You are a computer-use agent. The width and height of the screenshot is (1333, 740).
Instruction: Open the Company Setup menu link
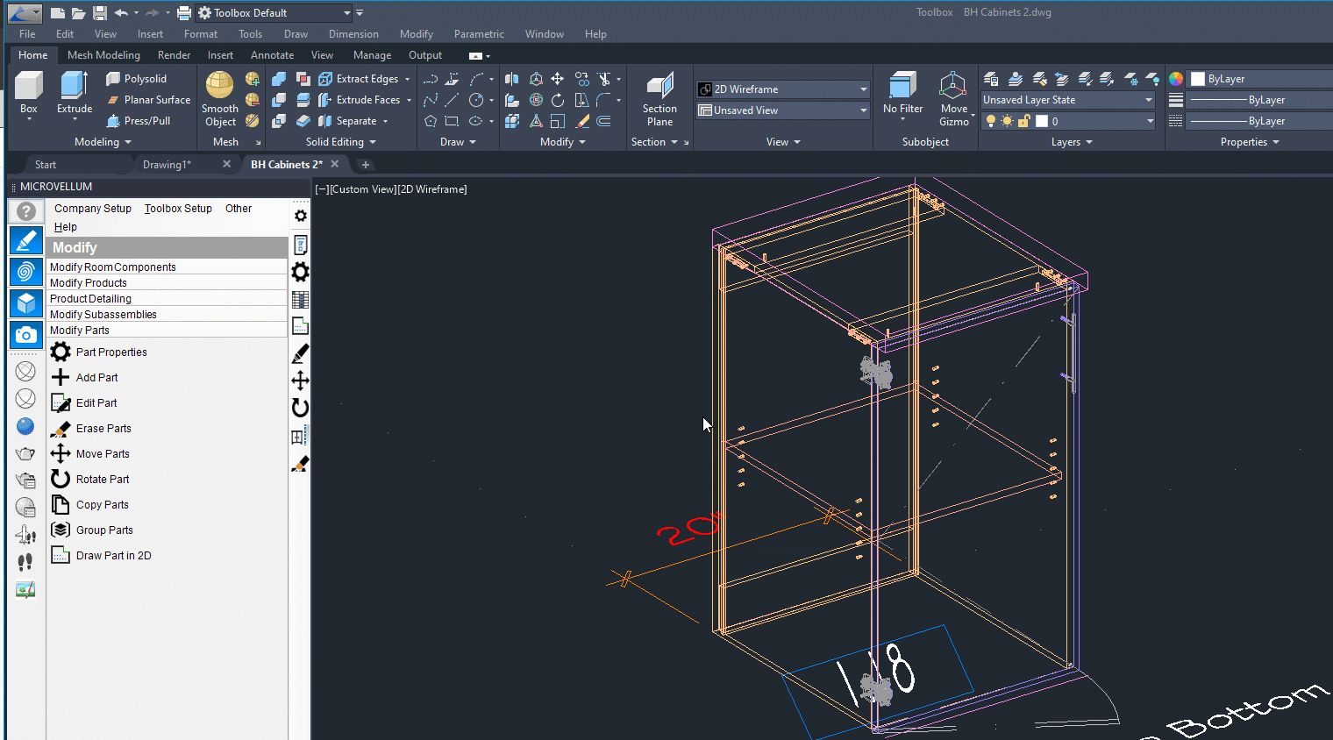pyautogui.click(x=92, y=209)
